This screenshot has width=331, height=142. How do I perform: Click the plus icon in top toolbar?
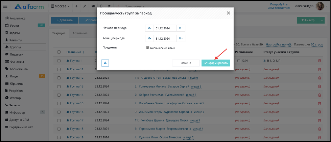(76, 6)
